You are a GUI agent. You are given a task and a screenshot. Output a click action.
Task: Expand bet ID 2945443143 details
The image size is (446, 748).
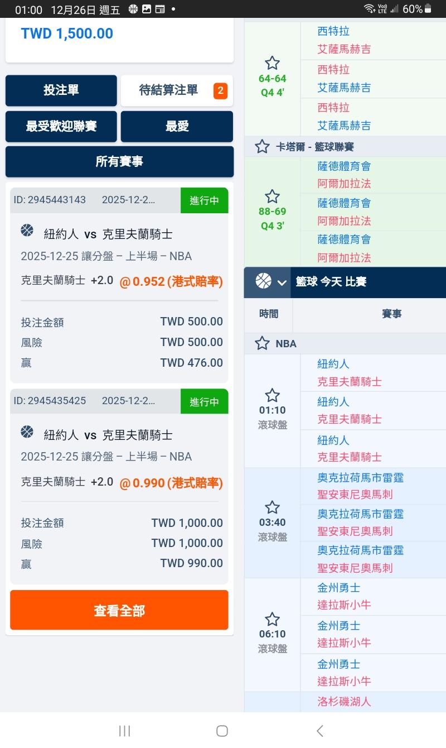(x=95, y=200)
